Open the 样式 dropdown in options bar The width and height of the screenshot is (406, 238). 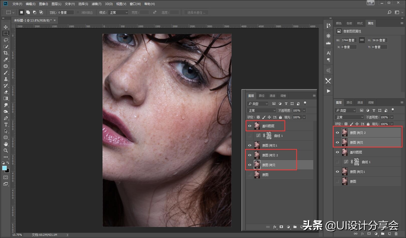pyautogui.click(x=119, y=12)
